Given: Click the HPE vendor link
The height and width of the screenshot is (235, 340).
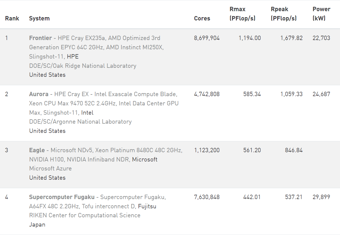Looking at the screenshot, I should 73,56.
